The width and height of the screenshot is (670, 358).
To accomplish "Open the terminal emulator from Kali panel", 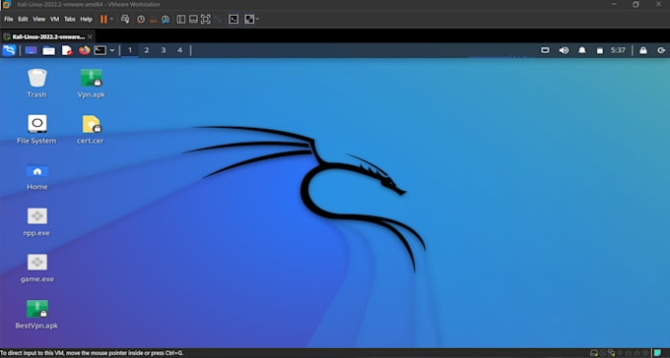I will [x=100, y=50].
